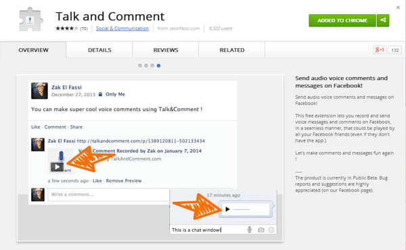
Task: Select the fourth active carousel dot
Action: point(158,66)
